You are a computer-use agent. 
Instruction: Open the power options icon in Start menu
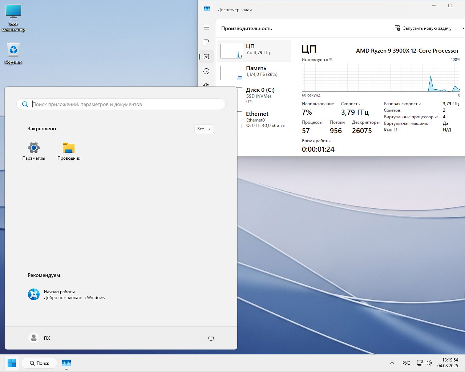coord(211,338)
